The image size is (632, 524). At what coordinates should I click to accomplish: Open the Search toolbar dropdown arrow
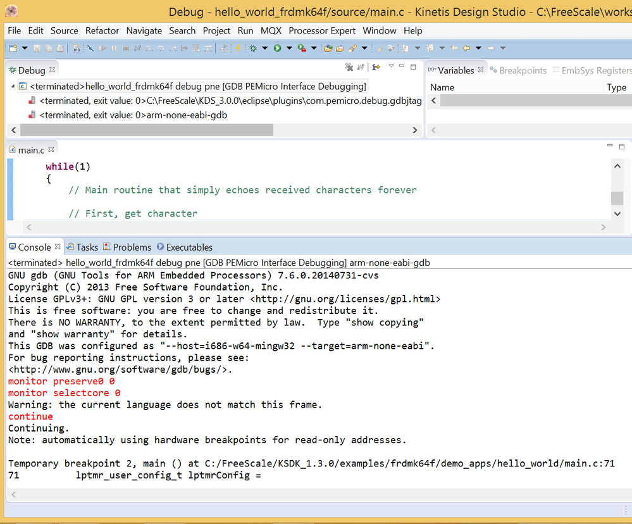click(x=364, y=48)
